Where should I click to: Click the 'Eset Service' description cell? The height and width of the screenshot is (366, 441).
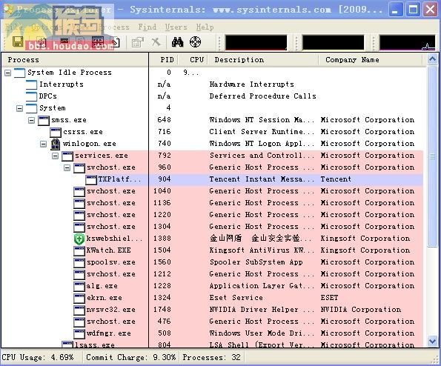click(x=236, y=298)
